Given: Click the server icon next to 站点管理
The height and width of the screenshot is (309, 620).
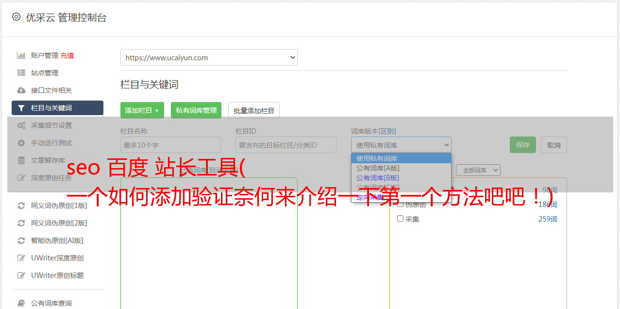Looking at the screenshot, I should pos(21,73).
